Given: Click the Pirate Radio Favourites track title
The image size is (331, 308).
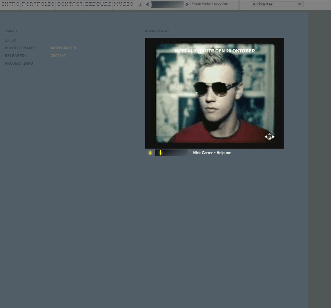Looking at the screenshot, I should [210, 3].
